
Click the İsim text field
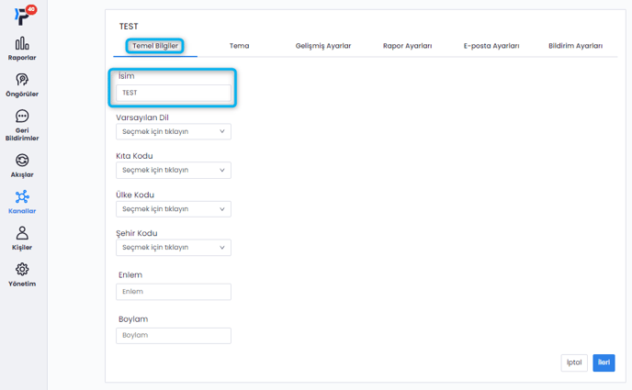[174, 93]
